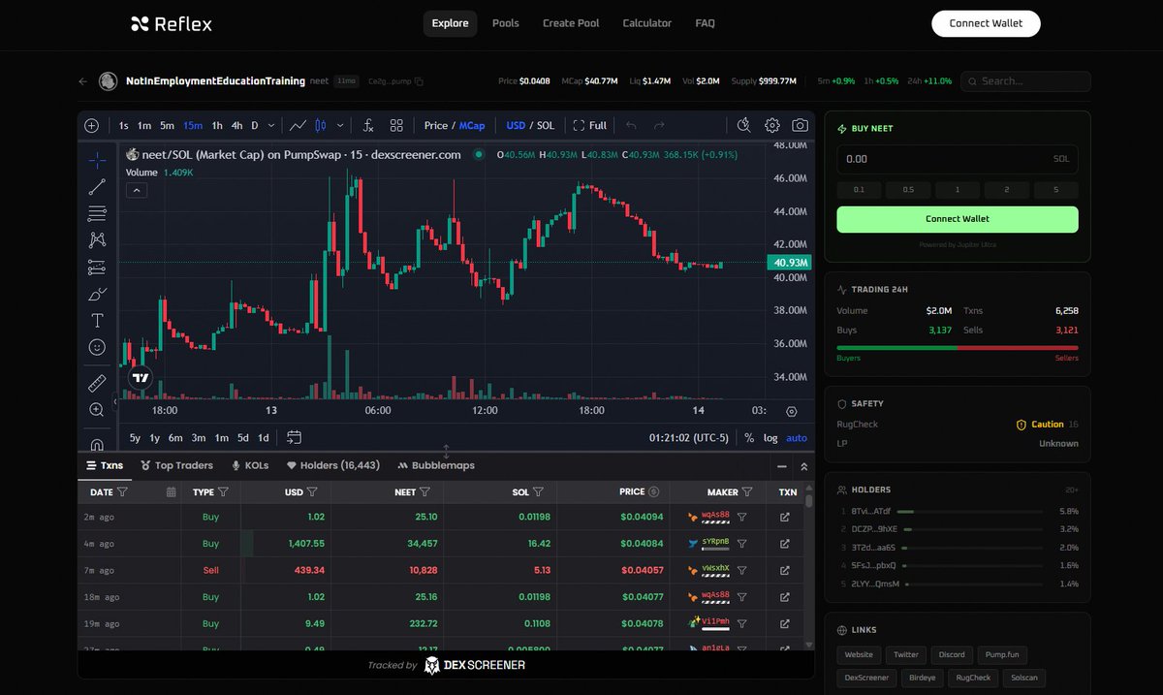Collapse the volume indicator legend

point(137,191)
